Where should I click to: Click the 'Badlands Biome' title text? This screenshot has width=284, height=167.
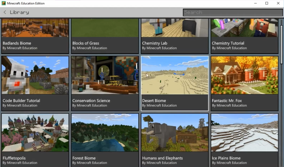click(x=17, y=43)
